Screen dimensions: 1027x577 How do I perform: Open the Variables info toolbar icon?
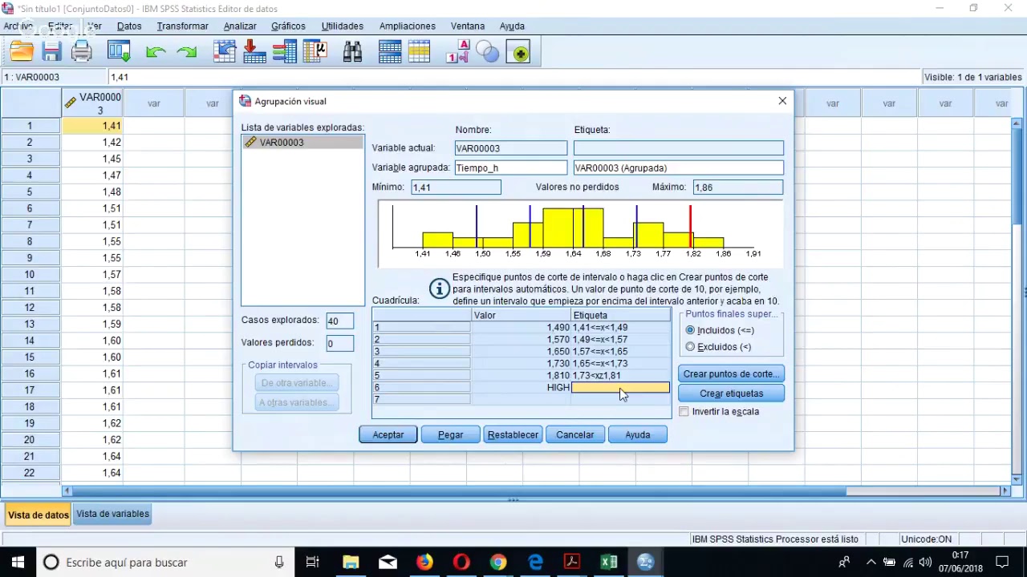(x=284, y=52)
